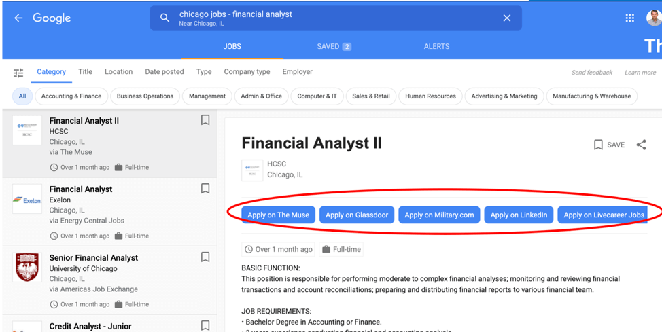Share the Financial Analyst II job

641,145
